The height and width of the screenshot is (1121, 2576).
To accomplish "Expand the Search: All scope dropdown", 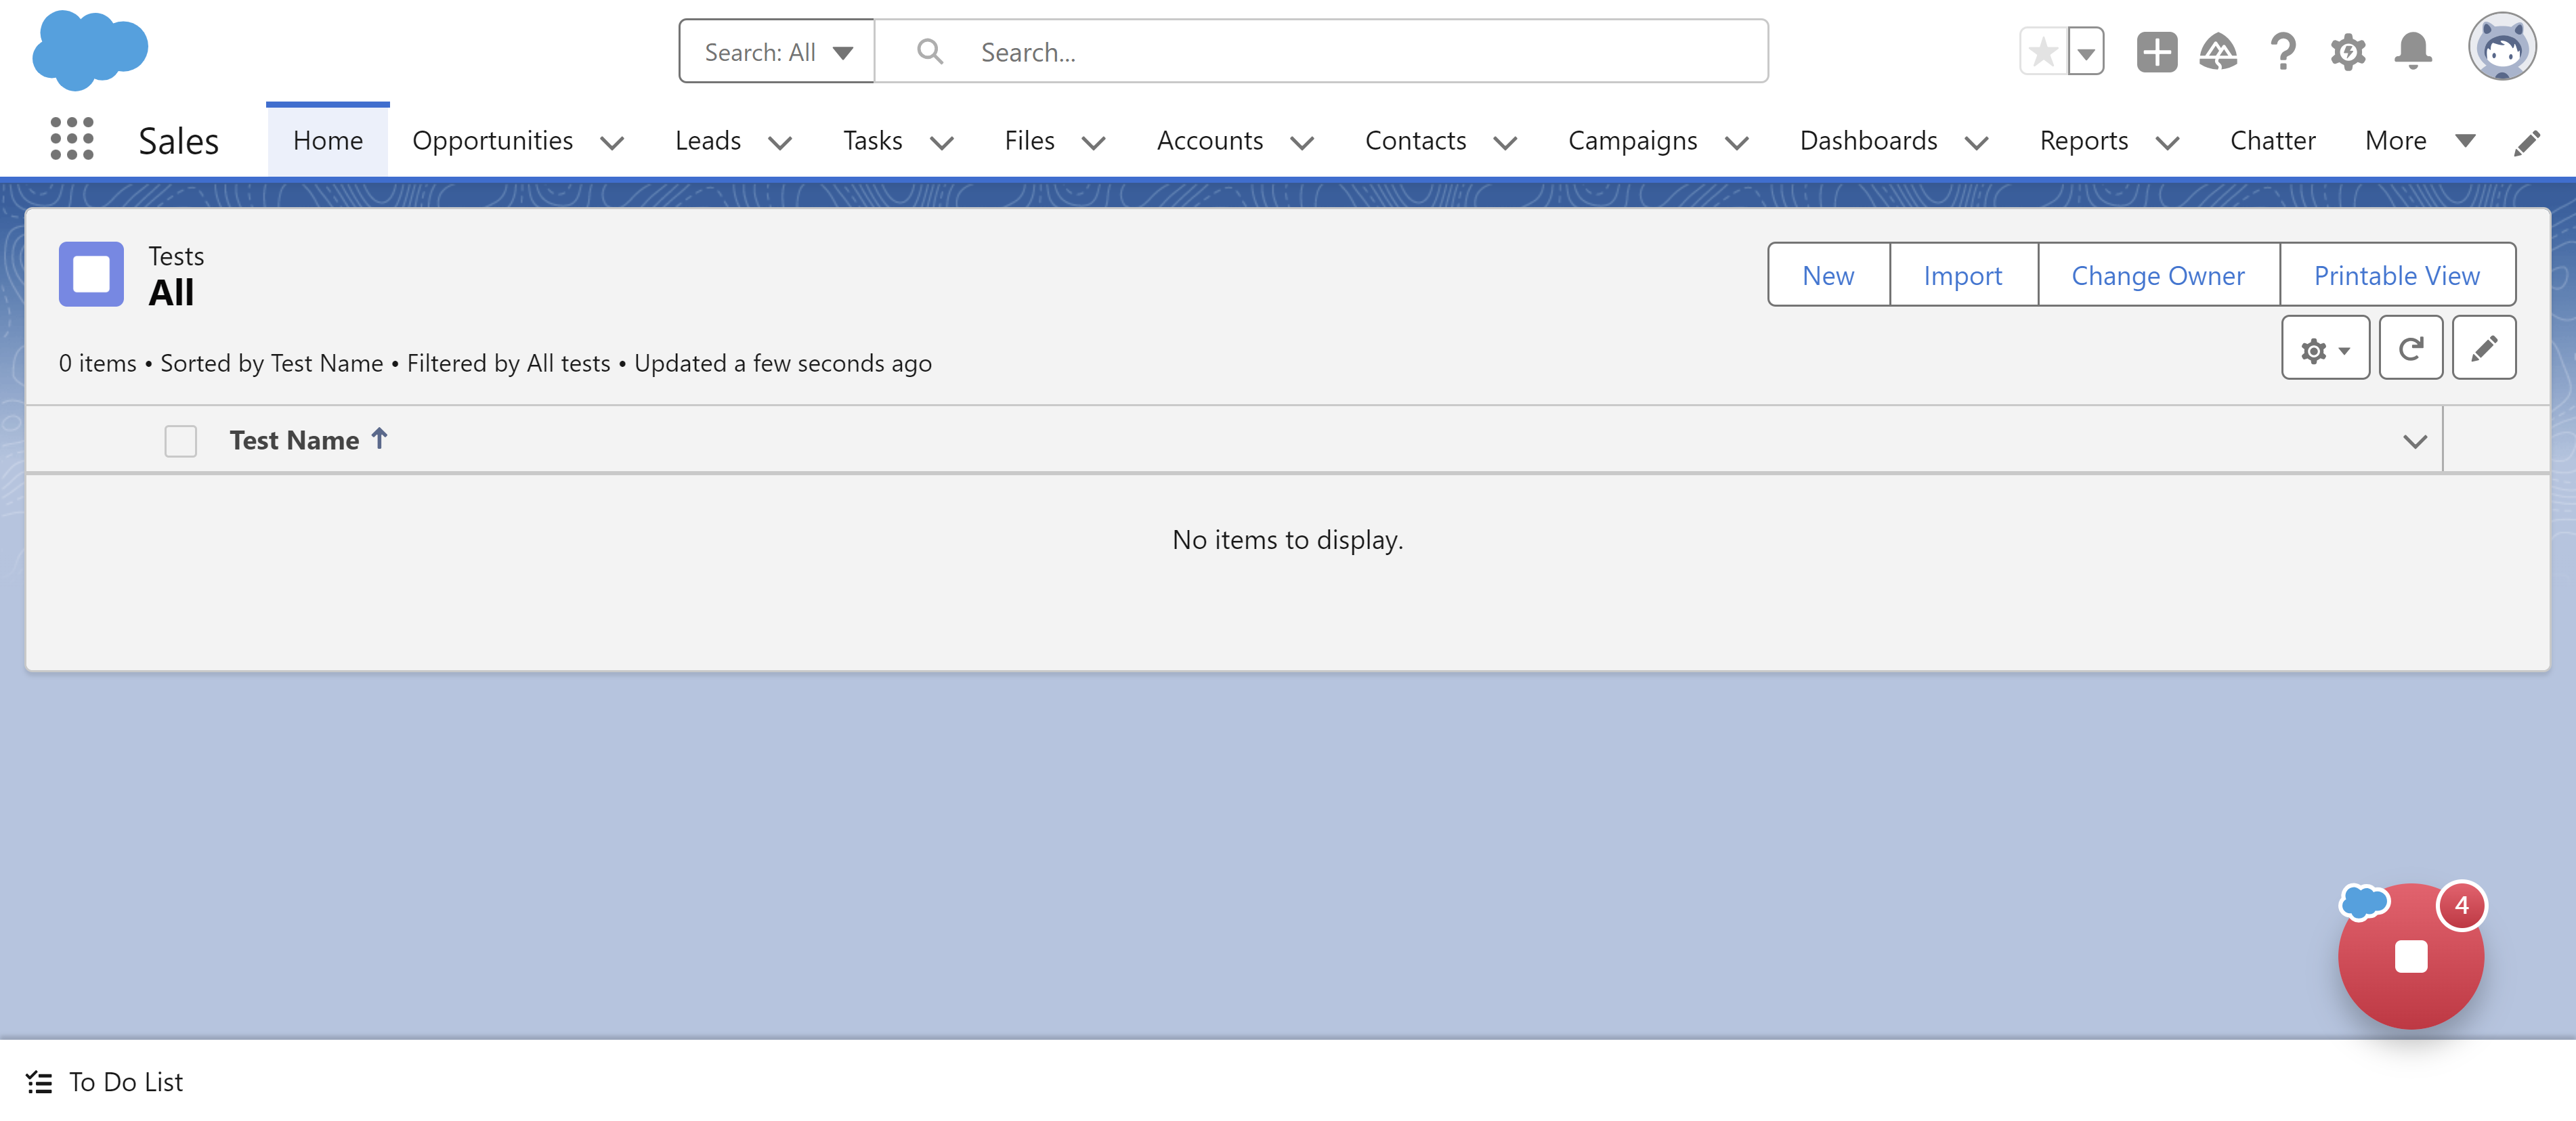I will point(777,52).
